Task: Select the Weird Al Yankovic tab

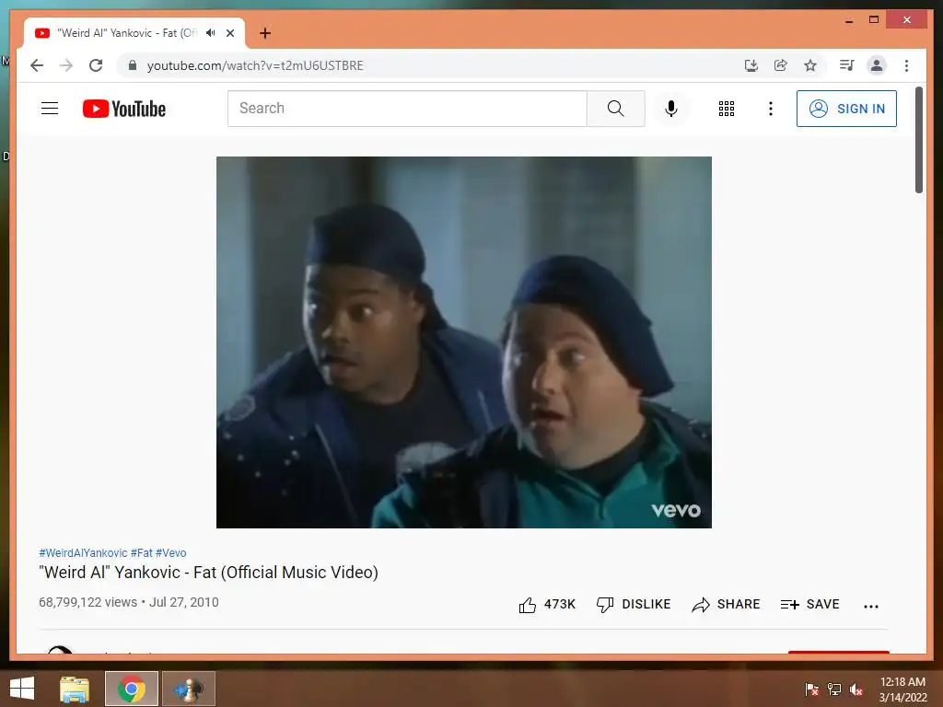Action: [x=134, y=33]
